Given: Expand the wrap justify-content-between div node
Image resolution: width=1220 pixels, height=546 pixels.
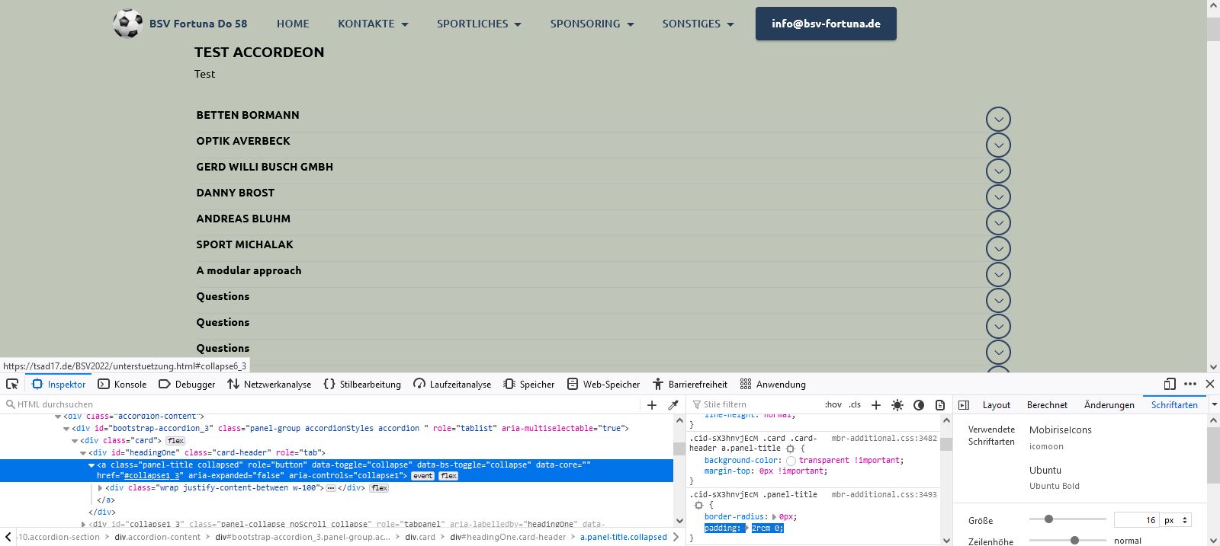Looking at the screenshot, I should 100,488.
